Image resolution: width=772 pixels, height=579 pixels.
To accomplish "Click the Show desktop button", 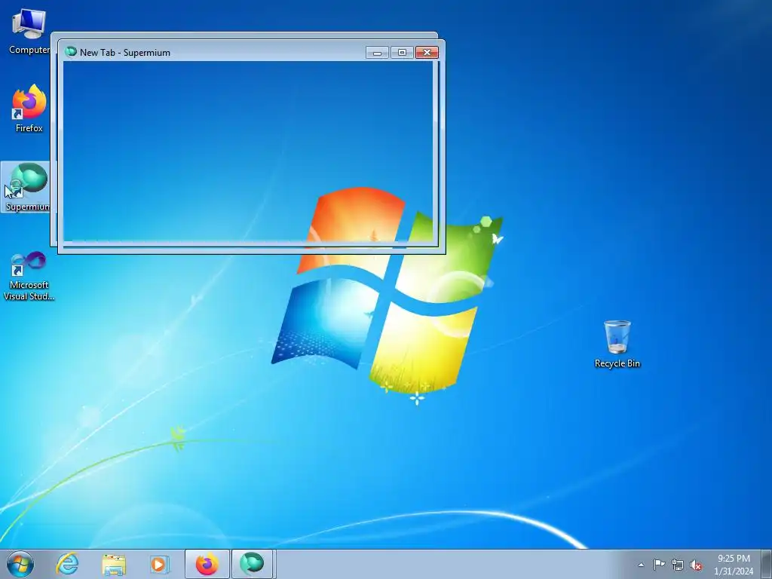I will (767, 564).
